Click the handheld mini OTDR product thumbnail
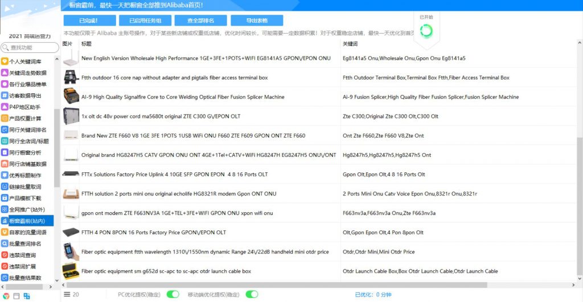Viewport: 583px width, 302px height. click(71, 251)
